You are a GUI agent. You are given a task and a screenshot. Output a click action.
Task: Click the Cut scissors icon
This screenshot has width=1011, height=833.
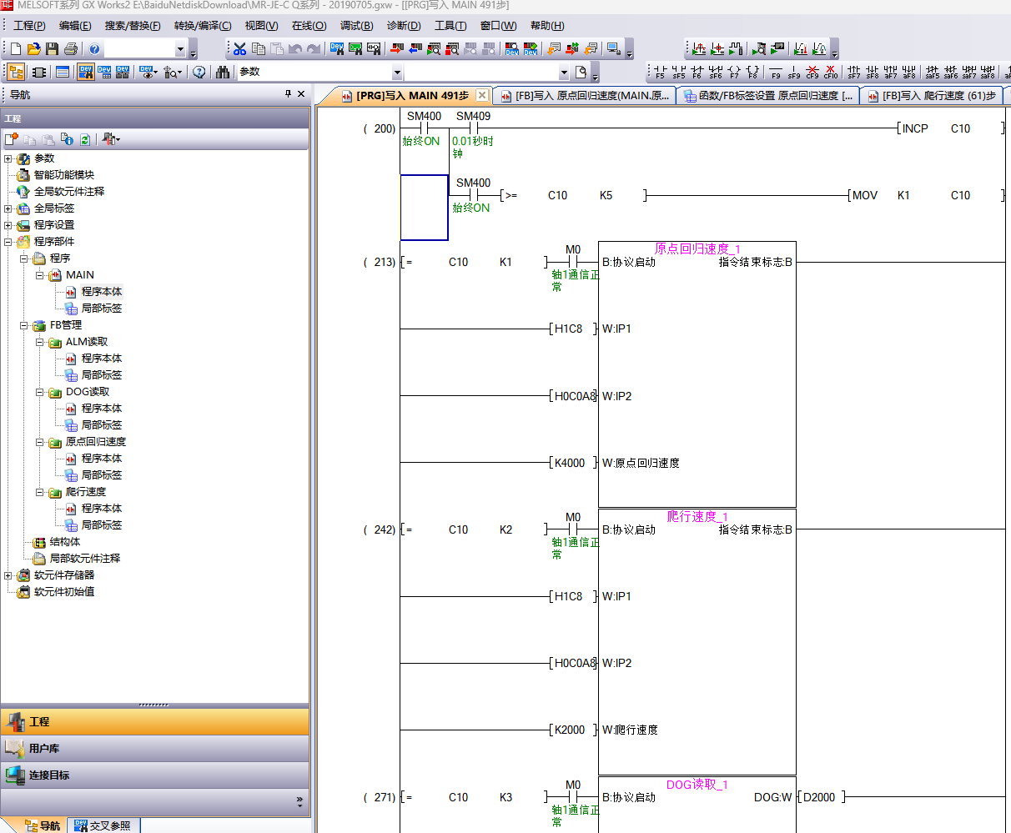(239, 49)
